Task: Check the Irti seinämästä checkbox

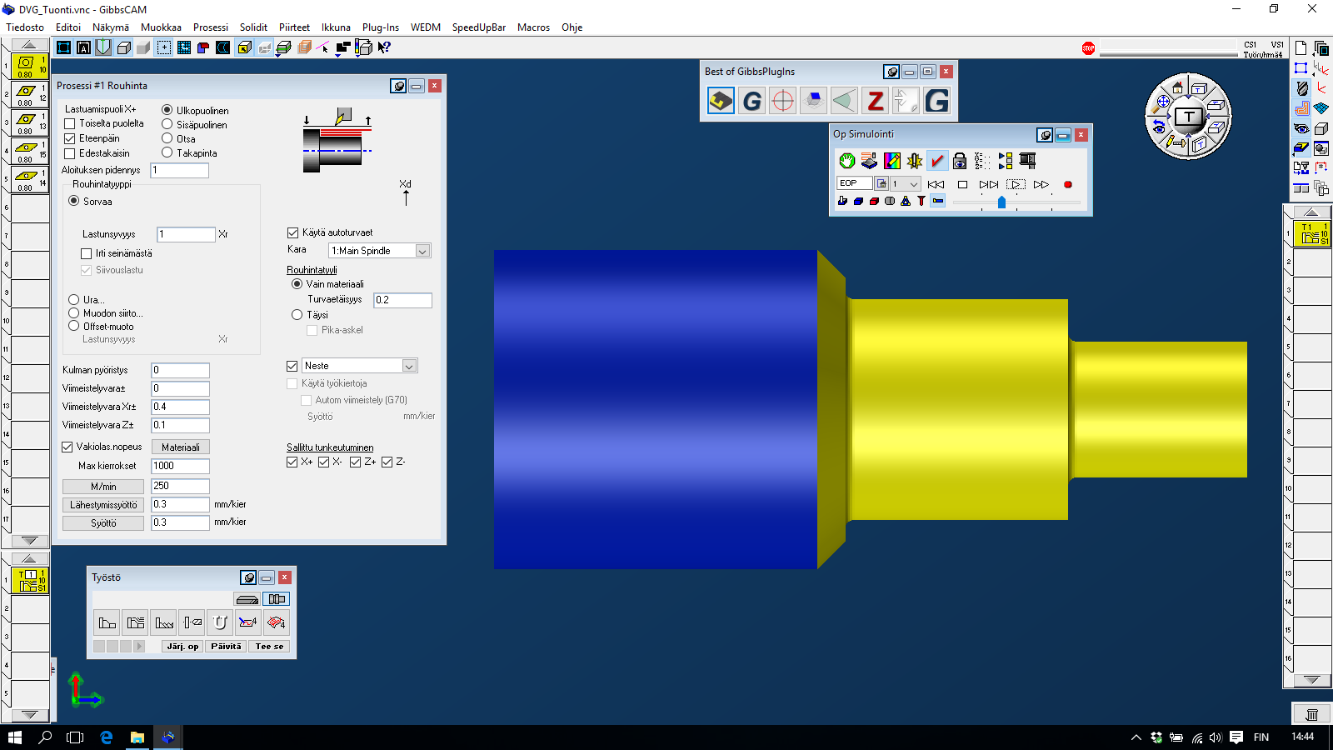Action: (87, 253)
